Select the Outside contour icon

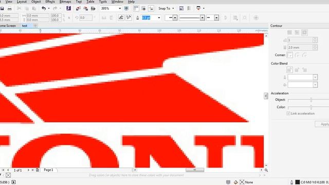point(304,32)
